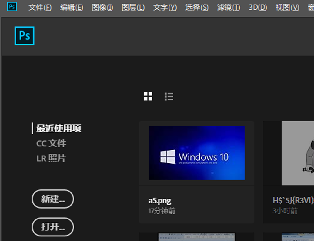Image resolution: width=314 pixels, height=241 pixels.
Task: Open the 编辑(E) menu
Action: pos(72,7)
